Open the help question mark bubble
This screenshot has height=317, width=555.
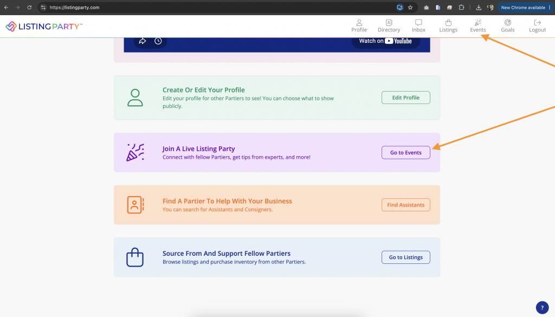(542, 307)
